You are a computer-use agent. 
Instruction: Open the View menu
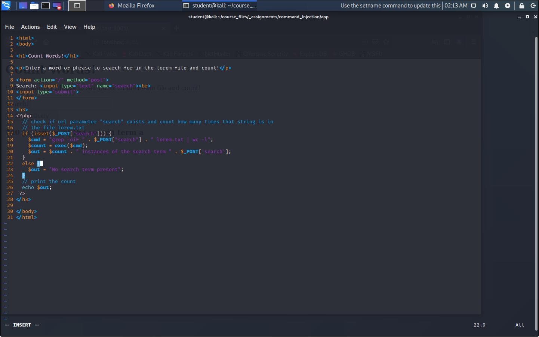70,27
